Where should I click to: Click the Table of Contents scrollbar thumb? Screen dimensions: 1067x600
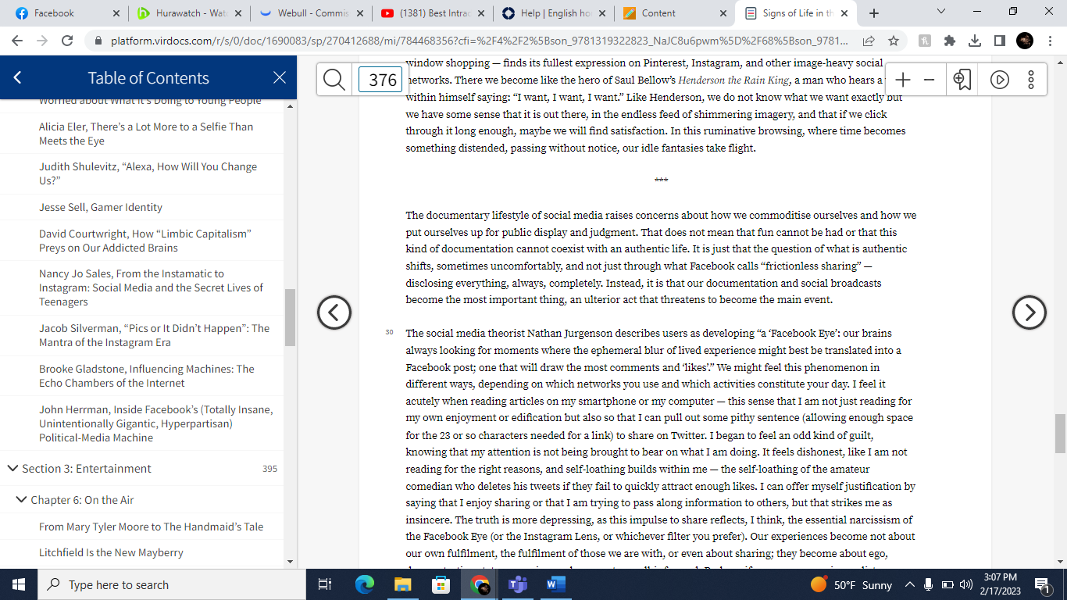tap(290, 317)
